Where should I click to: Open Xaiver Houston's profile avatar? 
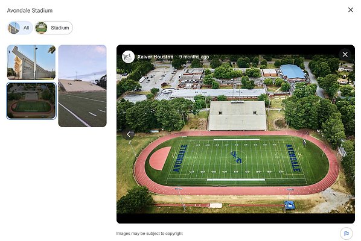tap(128, 57)
